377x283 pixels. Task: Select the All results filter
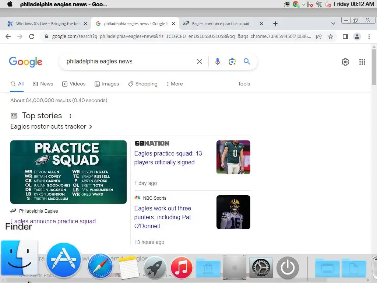[17, 84]
